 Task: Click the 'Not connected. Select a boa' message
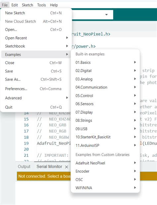(x=44, y=176)
